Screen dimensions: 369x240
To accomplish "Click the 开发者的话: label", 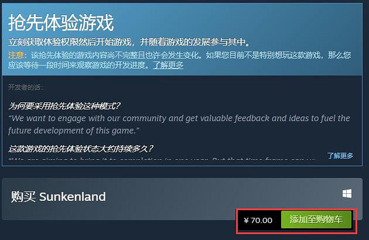I will pyautogui.click(x=25, y=88).
